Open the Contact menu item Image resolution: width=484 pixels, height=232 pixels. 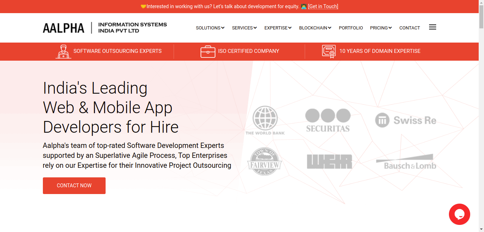(409, 28)
